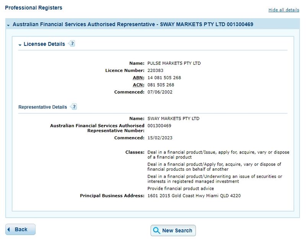Click the ABN abbreviation label
The height and width of the screenshot is (243, 306).
click(x=138, y=78)
